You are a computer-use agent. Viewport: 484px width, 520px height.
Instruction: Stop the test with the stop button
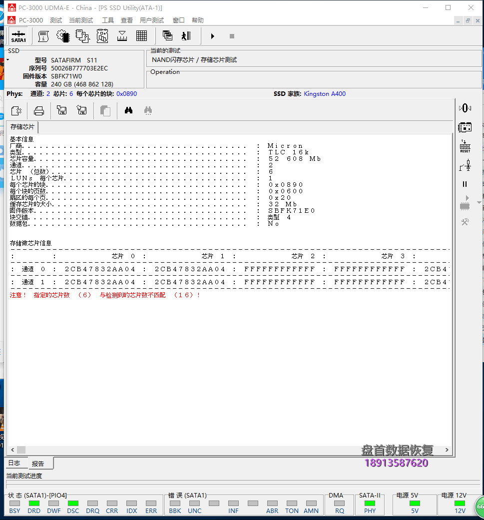pyautogui.click(x=232, y=36)
